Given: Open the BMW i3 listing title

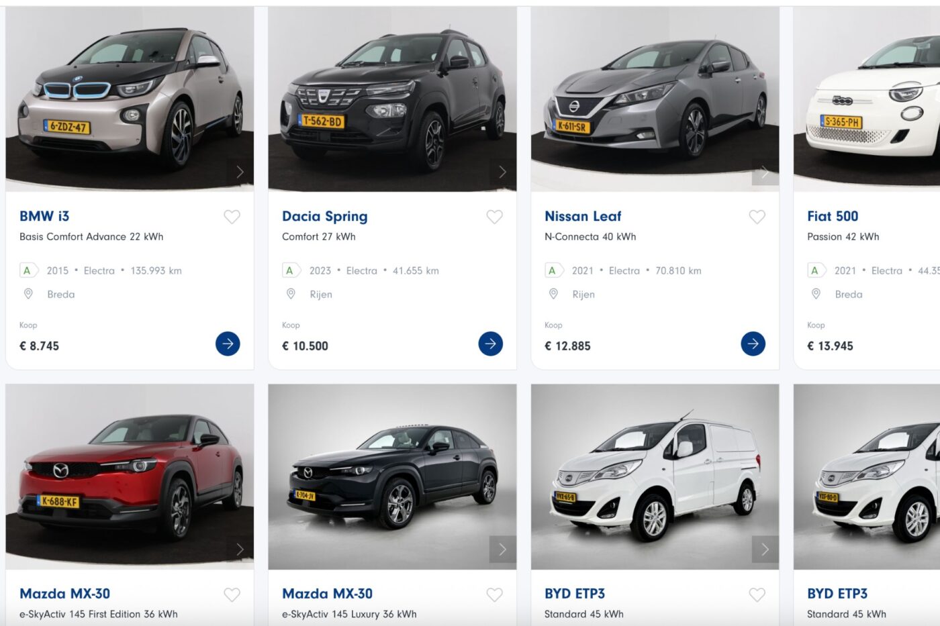Looking at the screenshot, I should click(46, 216).
